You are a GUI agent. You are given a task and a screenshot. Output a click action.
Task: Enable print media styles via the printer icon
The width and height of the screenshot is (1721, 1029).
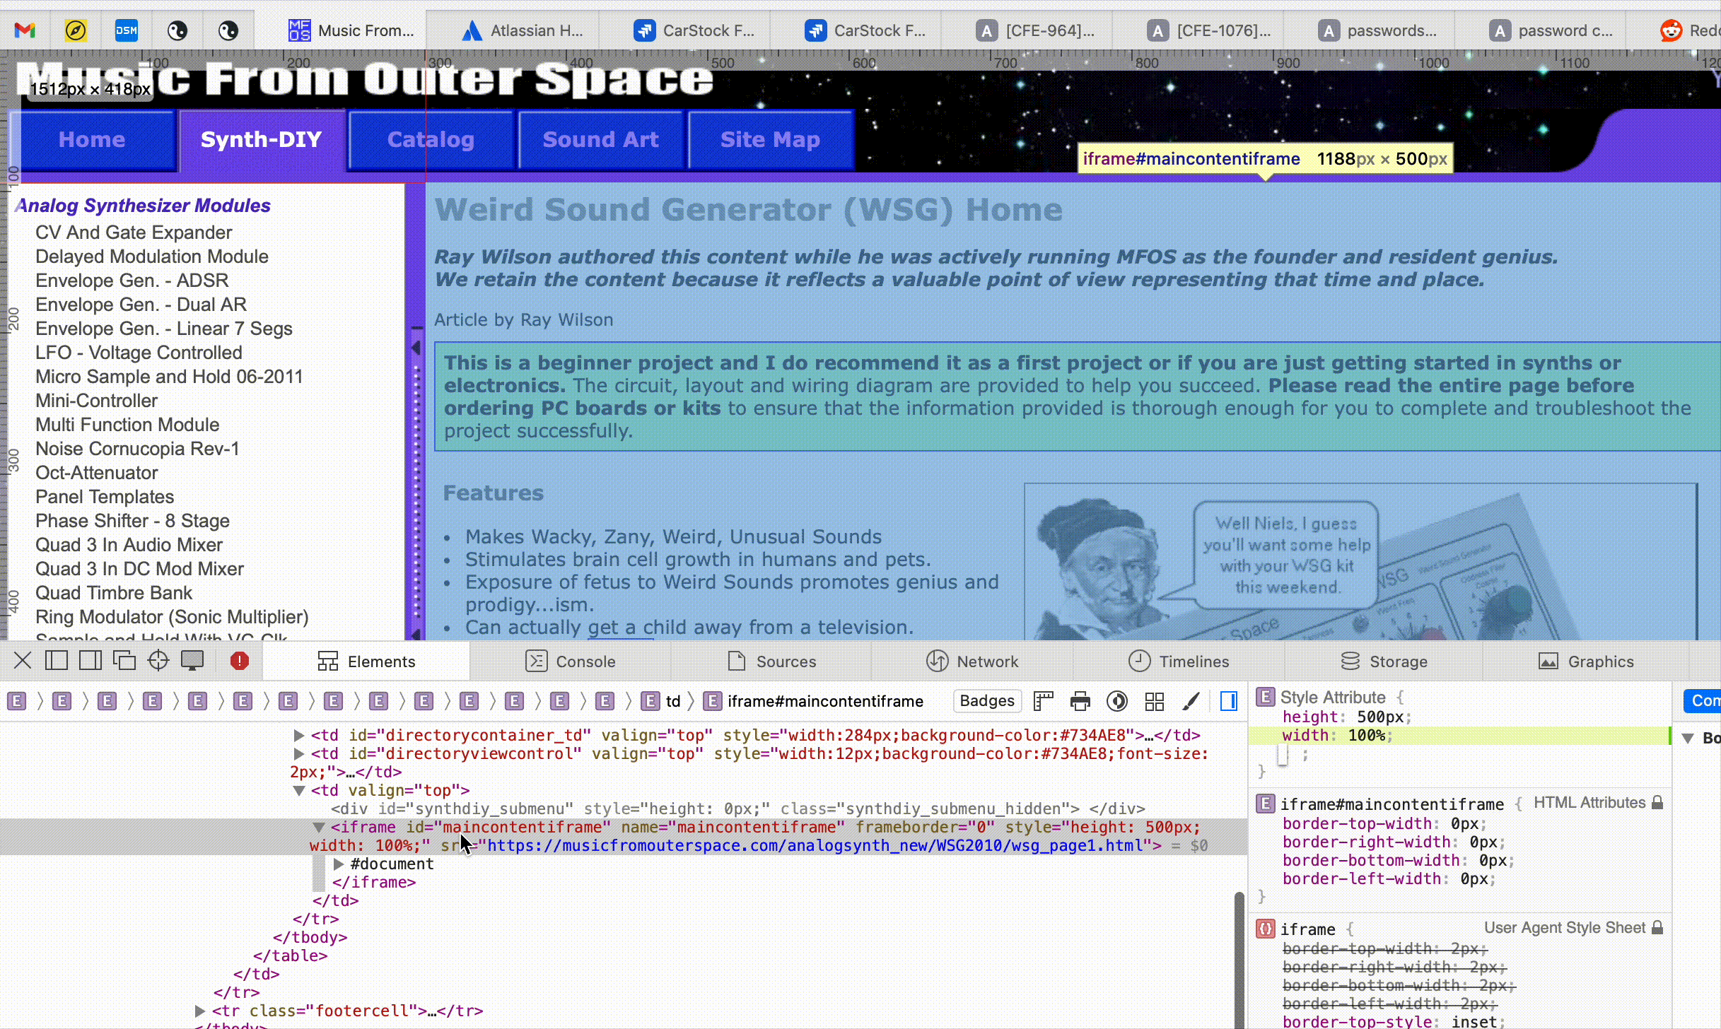[1080, 701]
